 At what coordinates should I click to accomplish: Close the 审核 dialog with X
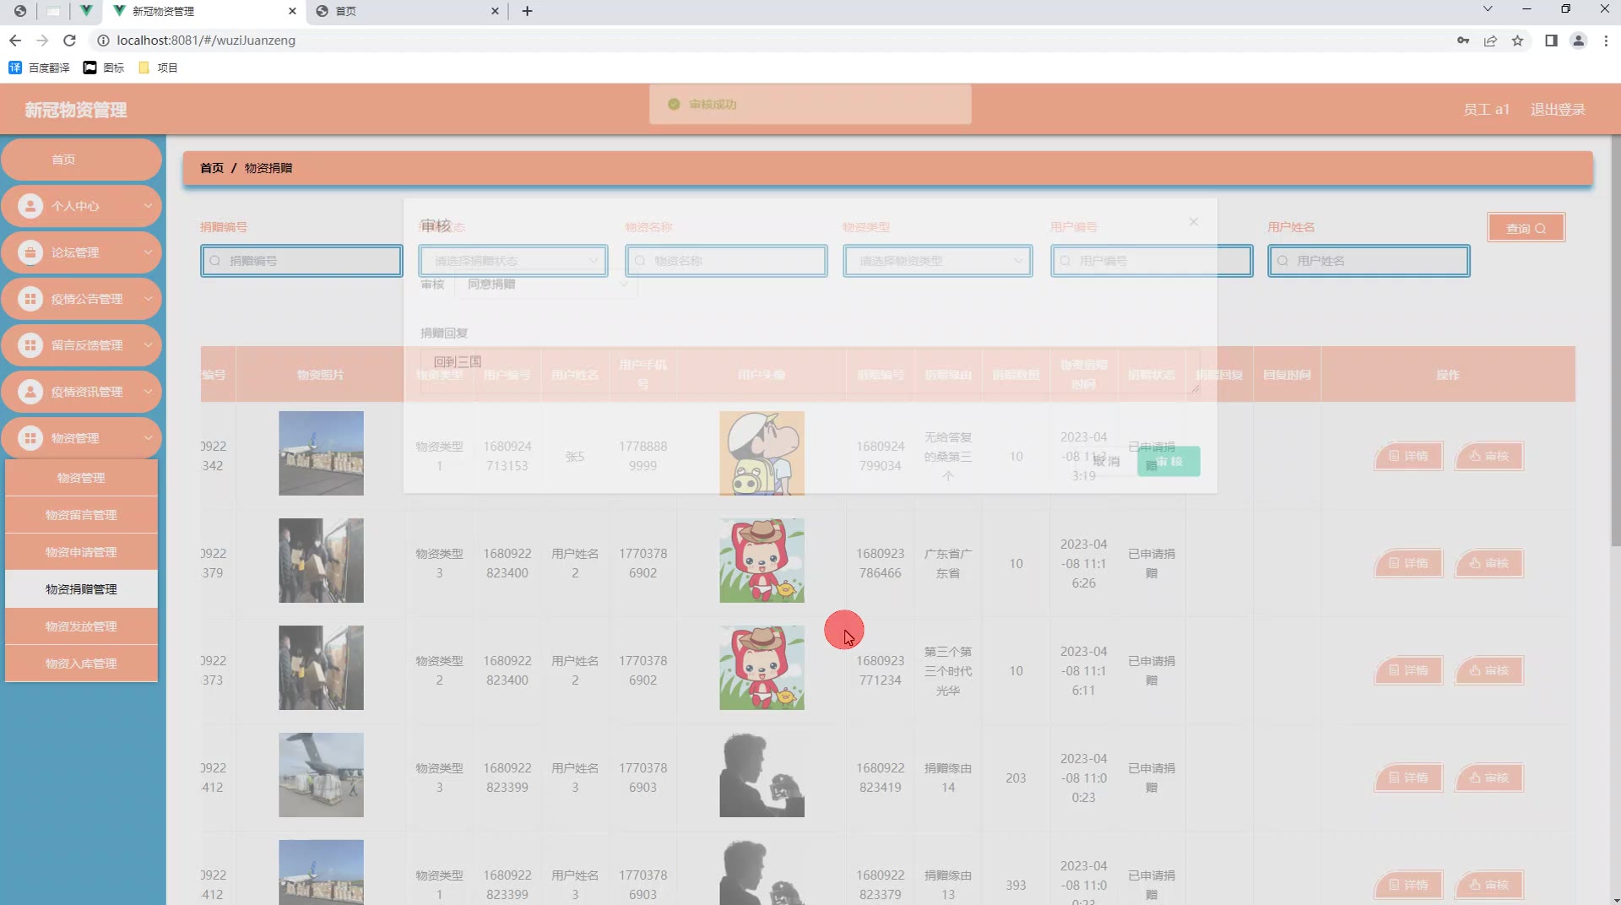(x=1193, y=221)
